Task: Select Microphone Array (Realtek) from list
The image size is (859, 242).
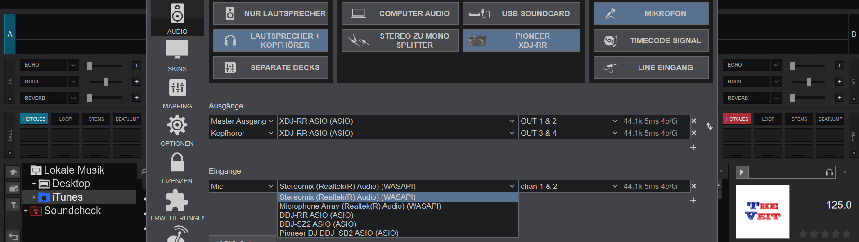Action: [x=360, y=206]
